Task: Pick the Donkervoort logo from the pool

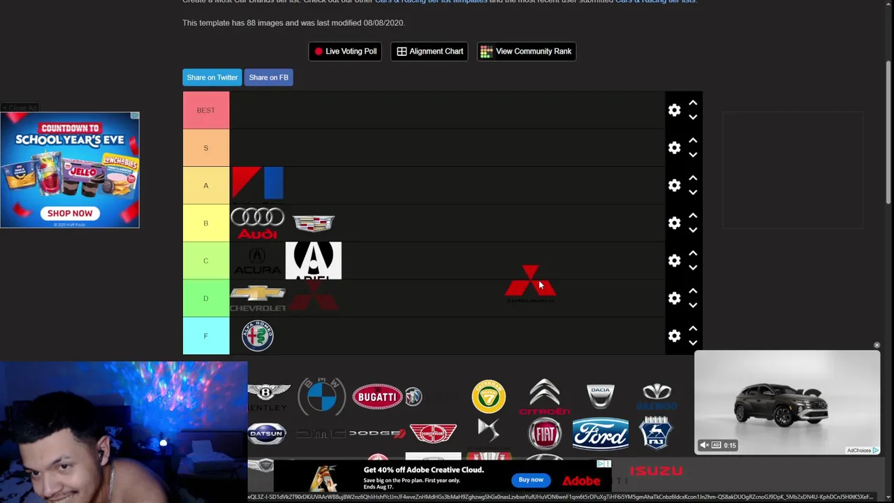Action: click(433, 433)
